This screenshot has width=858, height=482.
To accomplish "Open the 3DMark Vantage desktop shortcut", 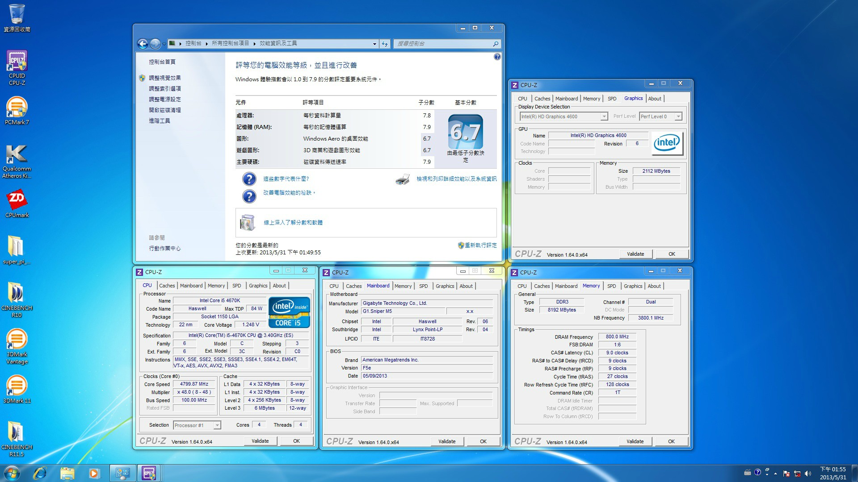I will coord(17,346).
